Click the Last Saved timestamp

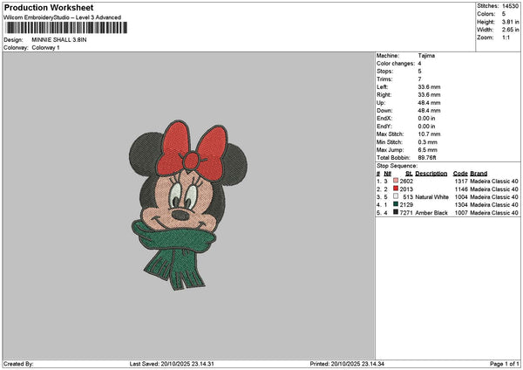tap(172, 364)
